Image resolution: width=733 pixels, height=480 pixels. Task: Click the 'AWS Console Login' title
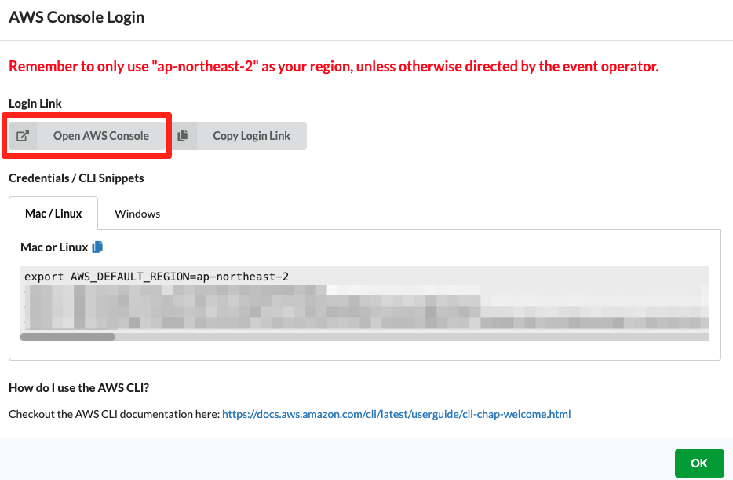(77, 17)
